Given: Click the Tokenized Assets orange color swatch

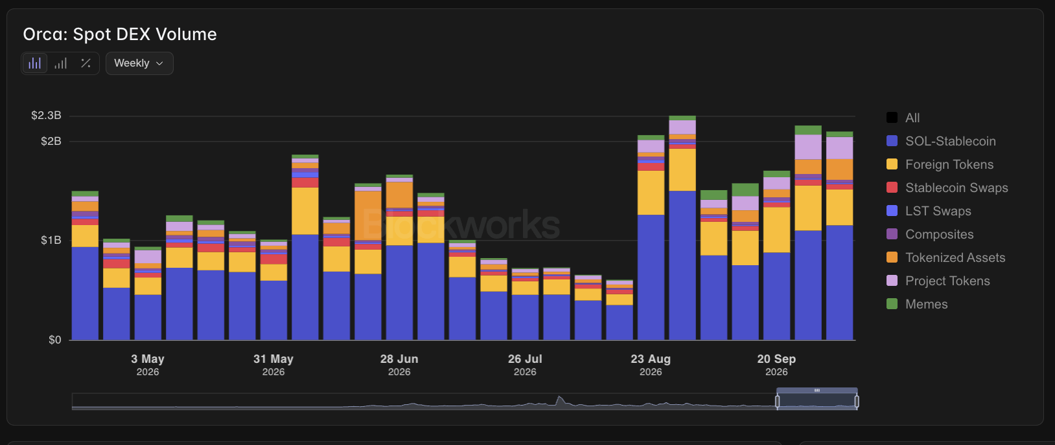Looking at the screenshot, I should pyautogui.click(x=892, y=257).
